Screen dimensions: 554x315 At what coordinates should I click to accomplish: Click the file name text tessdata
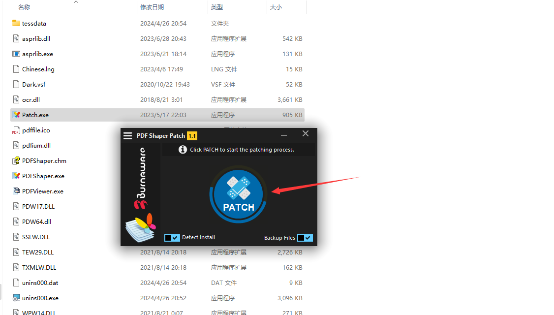[34, 23]
